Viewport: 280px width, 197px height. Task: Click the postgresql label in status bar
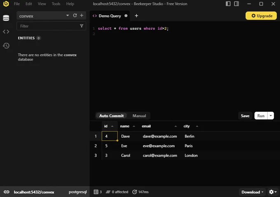coord(78,192)
